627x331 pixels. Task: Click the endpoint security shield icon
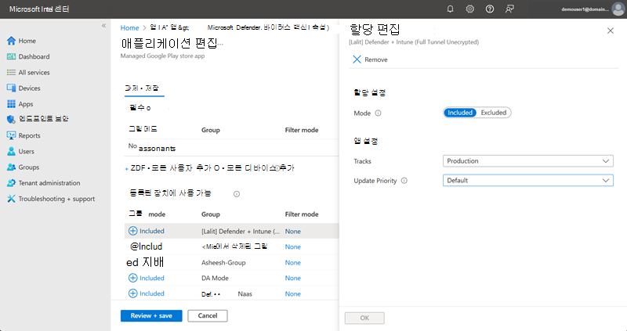[11, 119]
